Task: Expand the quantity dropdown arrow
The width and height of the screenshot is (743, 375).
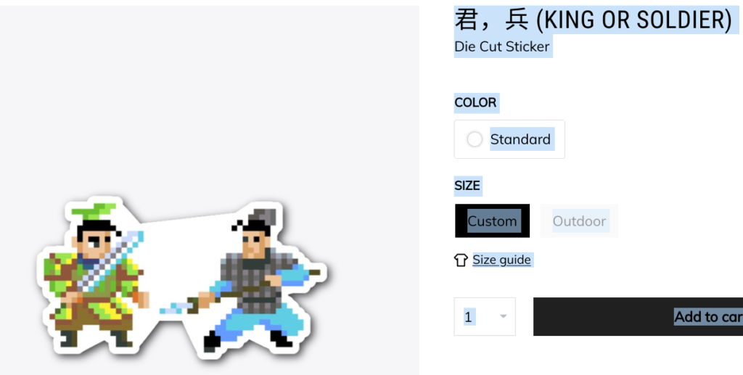Action: pos(504,316)
